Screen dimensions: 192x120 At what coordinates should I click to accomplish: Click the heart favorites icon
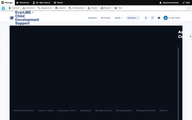152,18
